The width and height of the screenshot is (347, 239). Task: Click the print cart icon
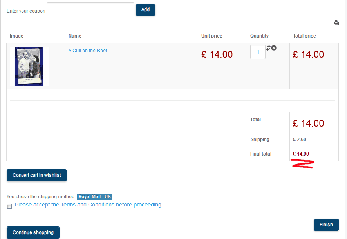[x=336, y=23]
